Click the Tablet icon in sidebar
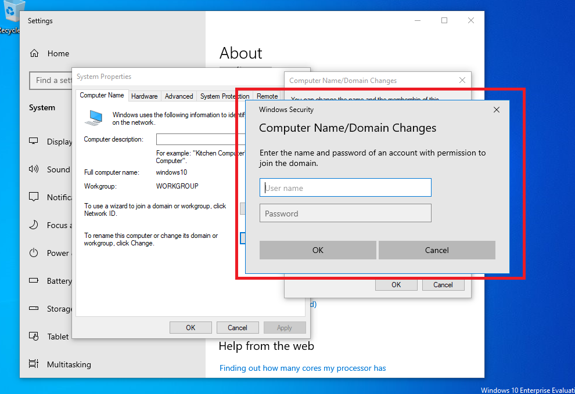The height and width of the screenshot is (394, 575). tap(34, 337)
